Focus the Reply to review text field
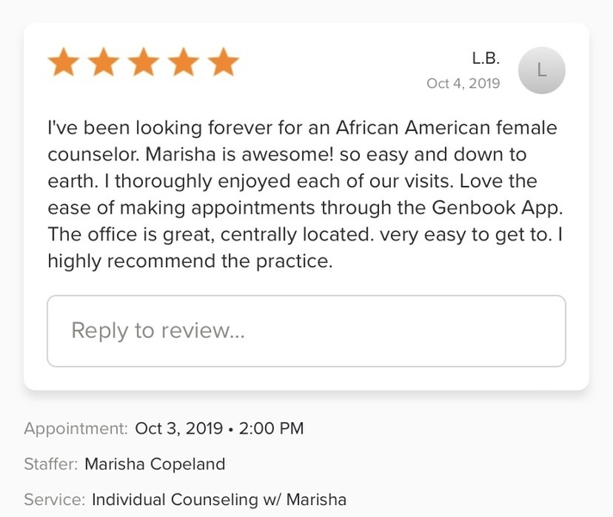 click(x=306, y=331)
